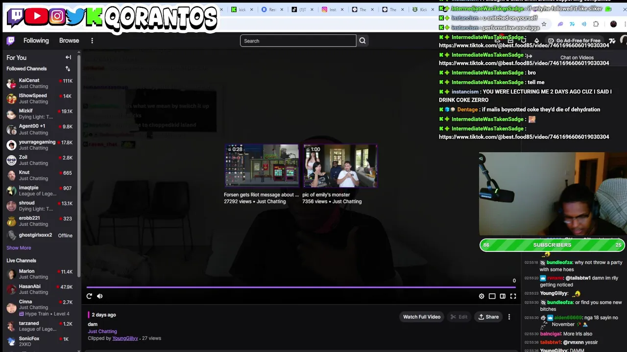Play the Forsen gets Riot message clip
627x352 pixels.
[x=262, y=166]
